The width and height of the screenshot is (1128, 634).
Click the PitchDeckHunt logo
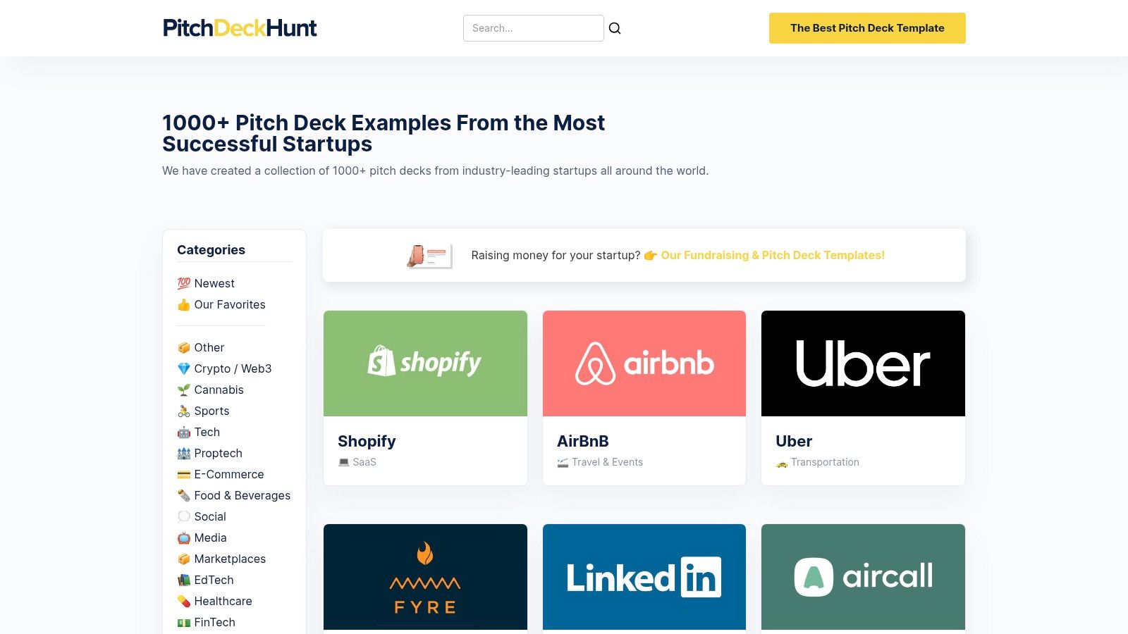240,28
